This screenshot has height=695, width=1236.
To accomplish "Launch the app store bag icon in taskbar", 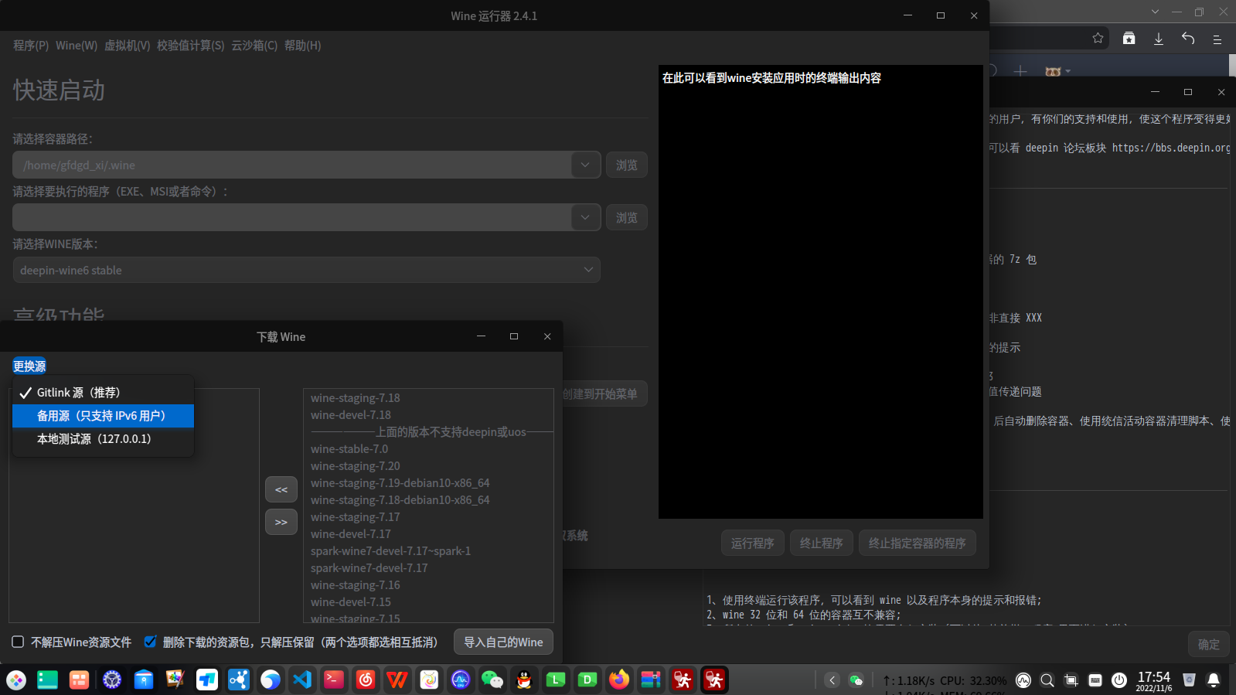I will tap(144, 680).
